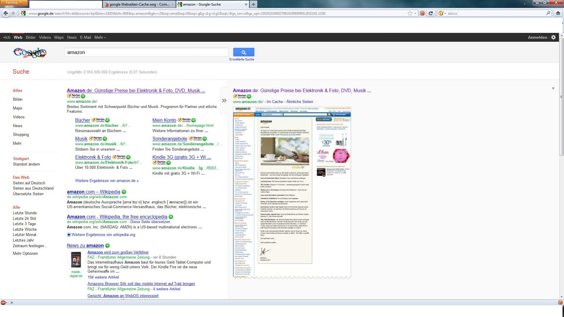
Task: Click the browser forward arrow
Action: (13, 13)
